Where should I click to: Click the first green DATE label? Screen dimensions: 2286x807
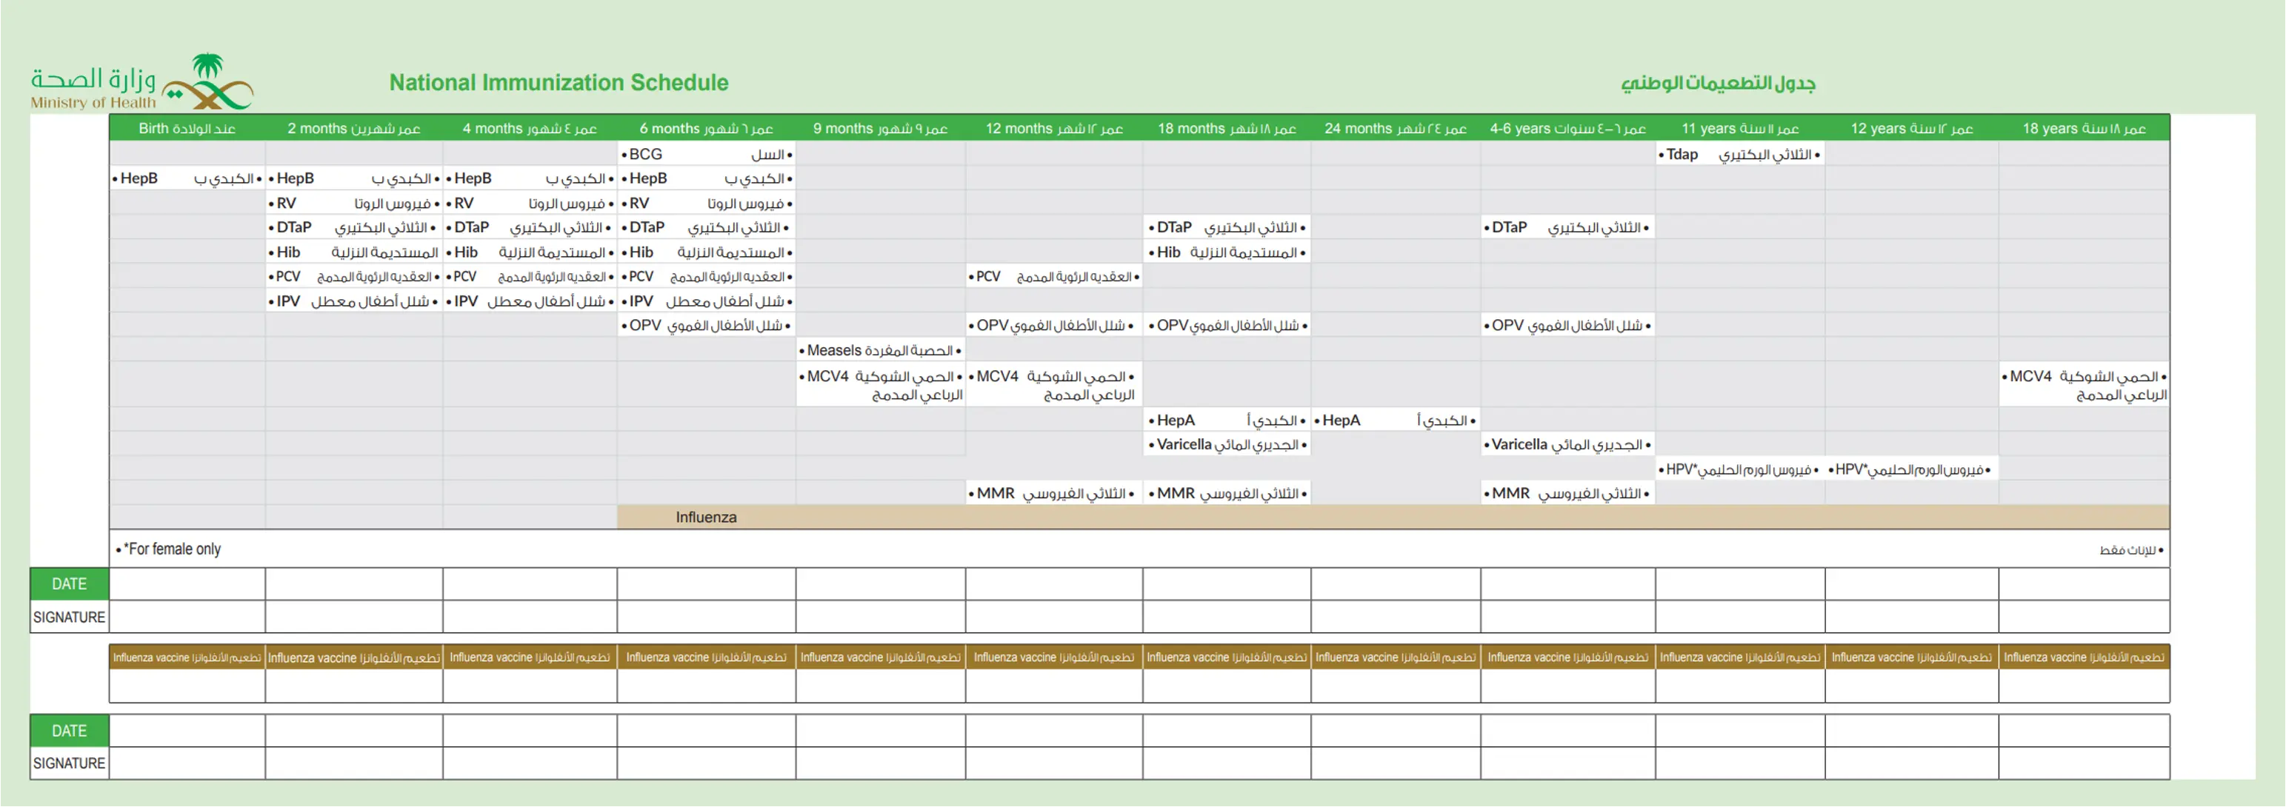tap(69, 583)
